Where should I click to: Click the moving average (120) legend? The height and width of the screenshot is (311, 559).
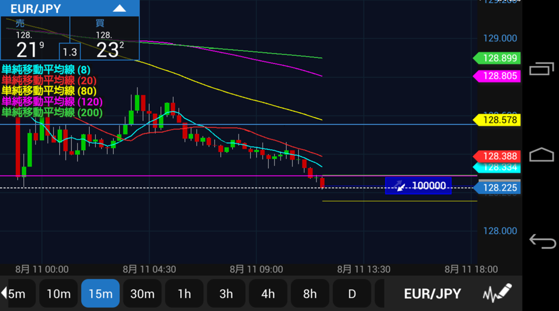point(52,102)
